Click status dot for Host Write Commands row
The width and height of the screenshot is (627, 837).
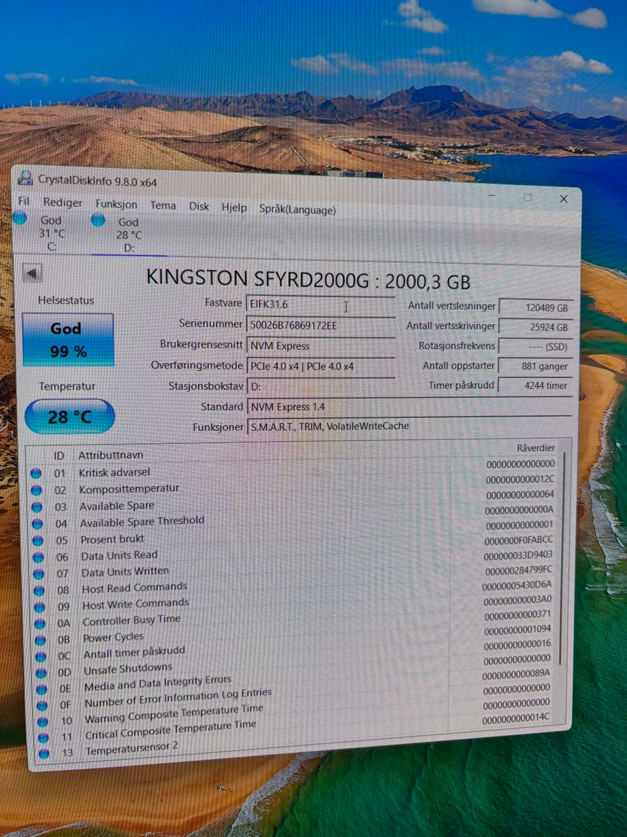[x=40, y=607]
